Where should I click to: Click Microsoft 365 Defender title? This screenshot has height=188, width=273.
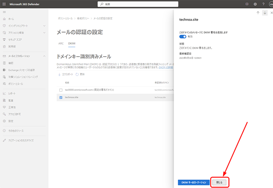tap(25, 4)
